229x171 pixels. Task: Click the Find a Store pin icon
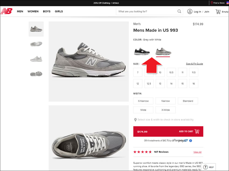point(212,3)
